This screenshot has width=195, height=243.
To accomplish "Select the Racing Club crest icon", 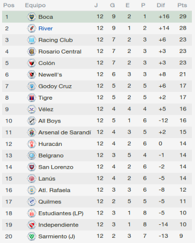I will 32,40.
